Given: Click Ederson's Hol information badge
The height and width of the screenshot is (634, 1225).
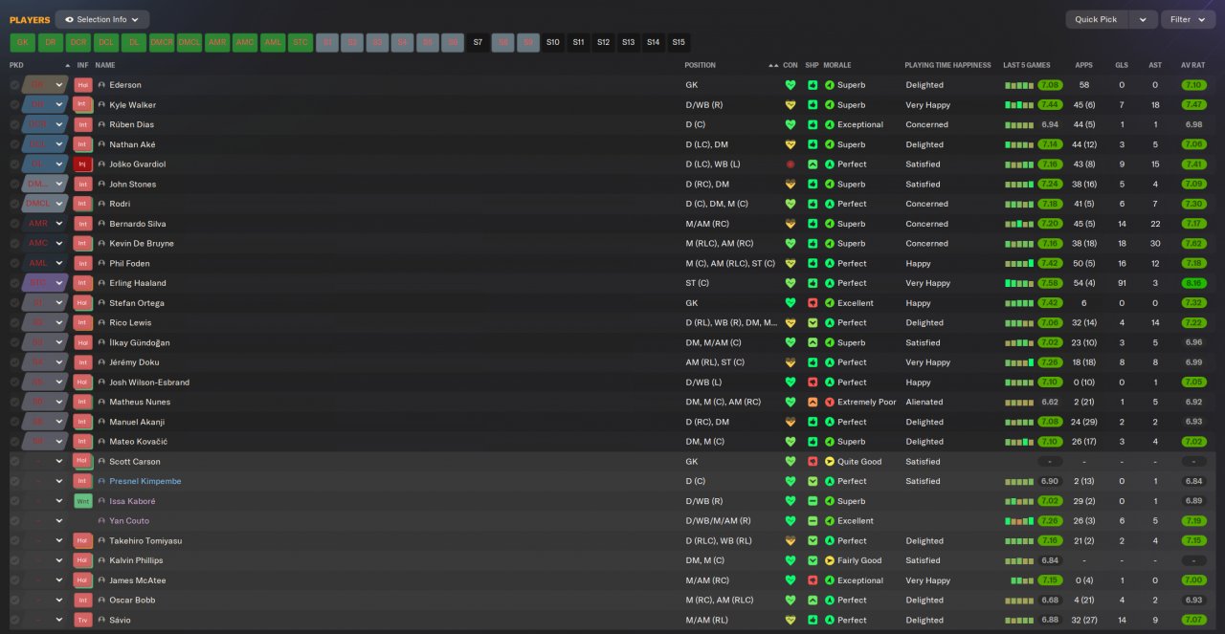Looking at the screenshot, I should (82, 85).
